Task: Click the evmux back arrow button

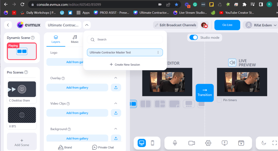Action: [x=8, y=25]
